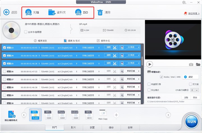Uncheck the 標題25 checkbox

[4, 63]
